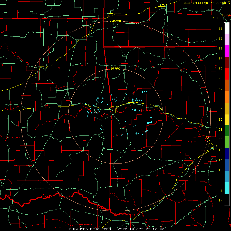This screenshot has height=231, width=231.
Task: Click the blue 18 kft legend swatch
Action: [x=227, y=165]
